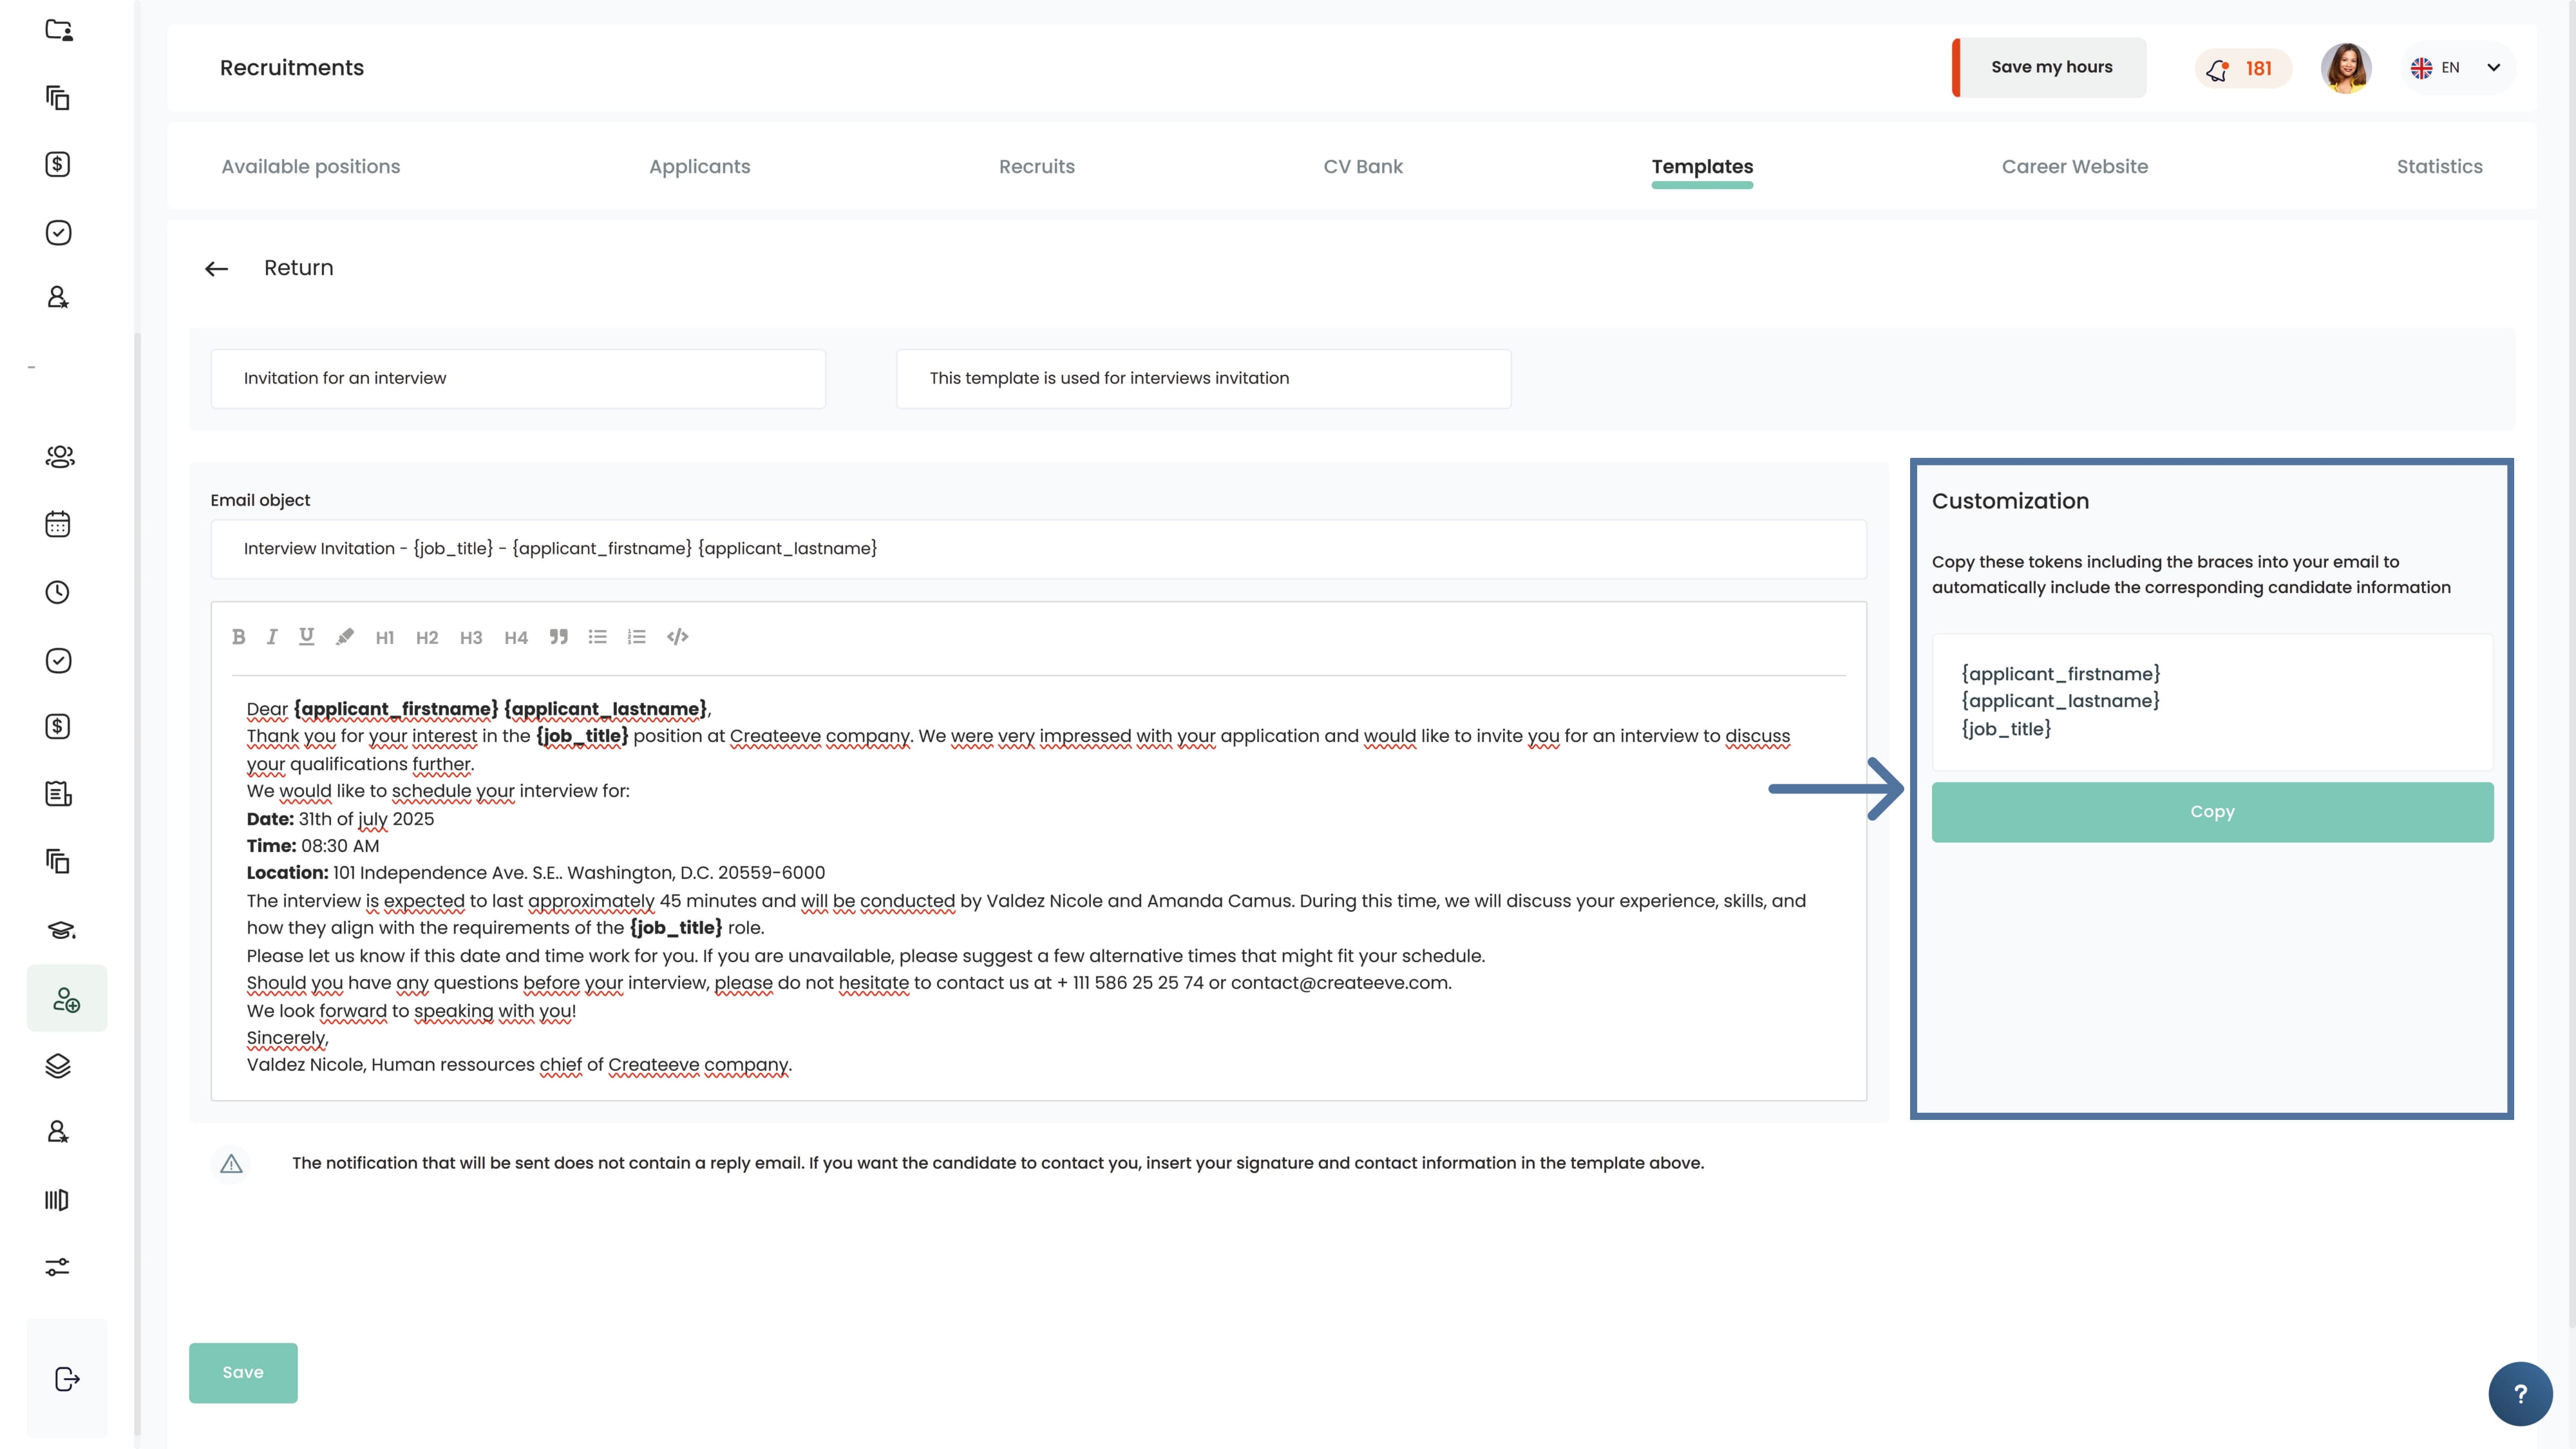Click the Save template button

pyautogui.click(x=243, y=1372)
